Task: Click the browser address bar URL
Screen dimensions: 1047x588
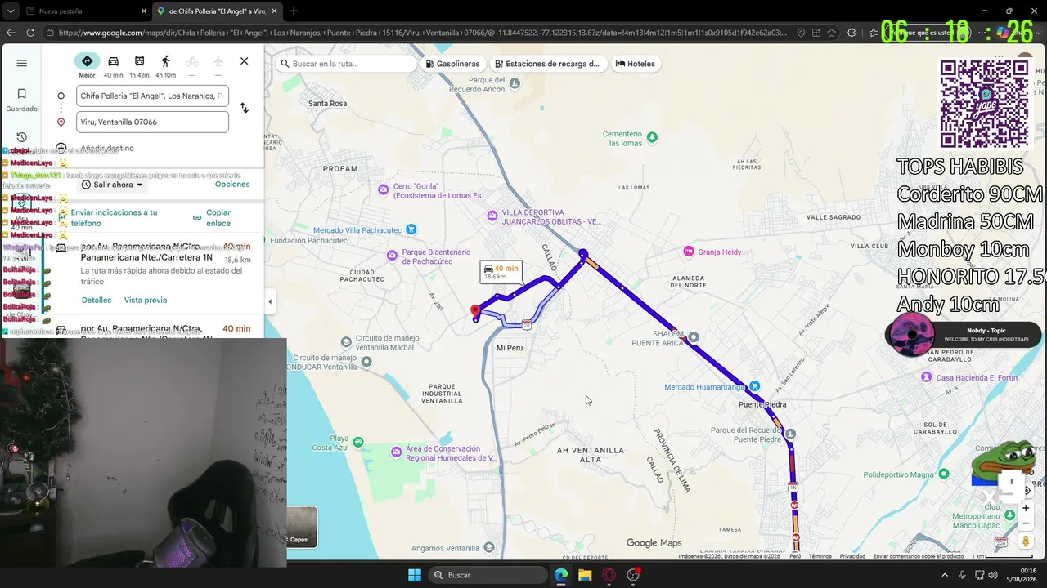Action: [421, 33]
